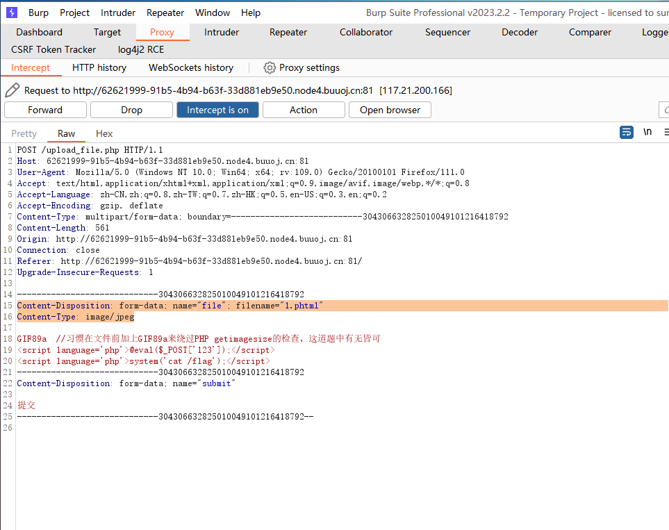Image resolution: width=669 pixels, height=530 pixels.
Task: Click the POST /upload_file.php request line
Action: [90, 150]
